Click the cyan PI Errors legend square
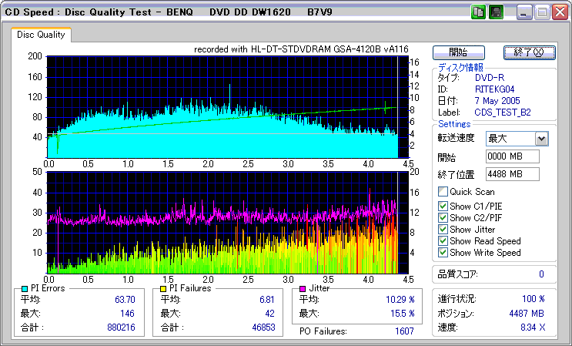Screen dimensions: 572x346 pos(25,288)
